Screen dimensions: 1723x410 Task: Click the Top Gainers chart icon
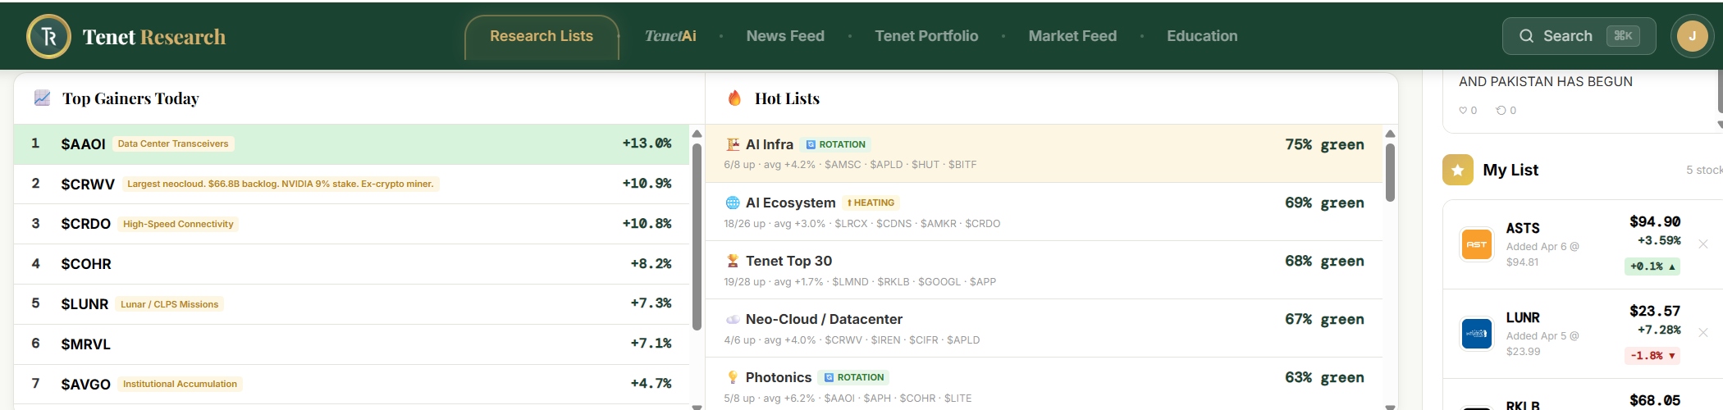[x=42, y=98]
